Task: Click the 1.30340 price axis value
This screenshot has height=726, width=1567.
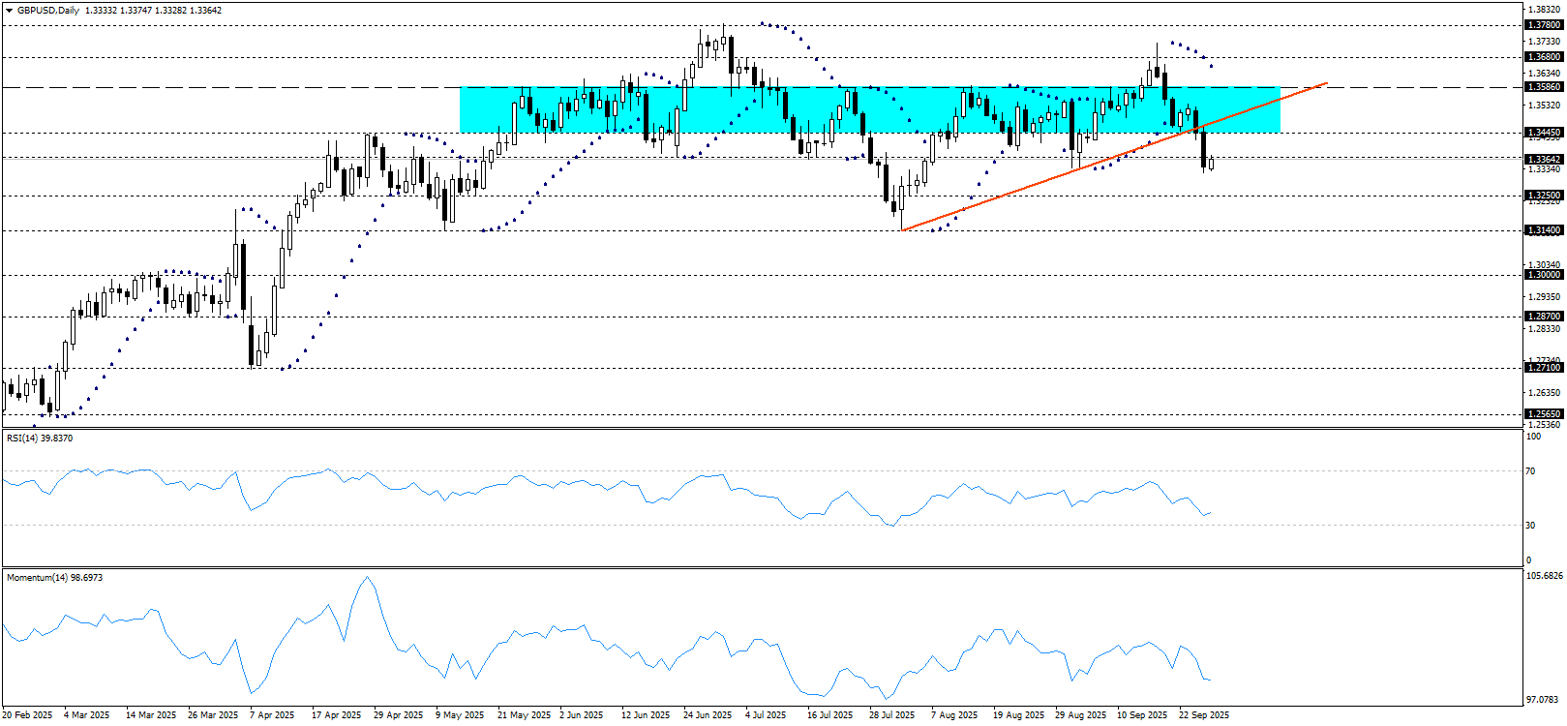Action: [1545, 264]
